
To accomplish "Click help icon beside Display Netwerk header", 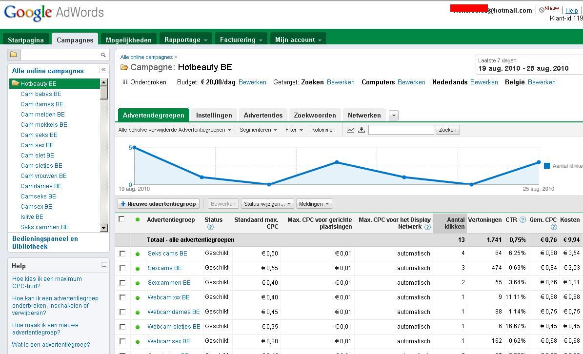I will coord(427,227).
